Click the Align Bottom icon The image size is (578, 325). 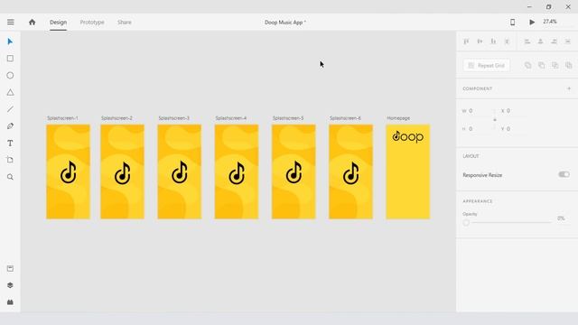coord(493,42)
